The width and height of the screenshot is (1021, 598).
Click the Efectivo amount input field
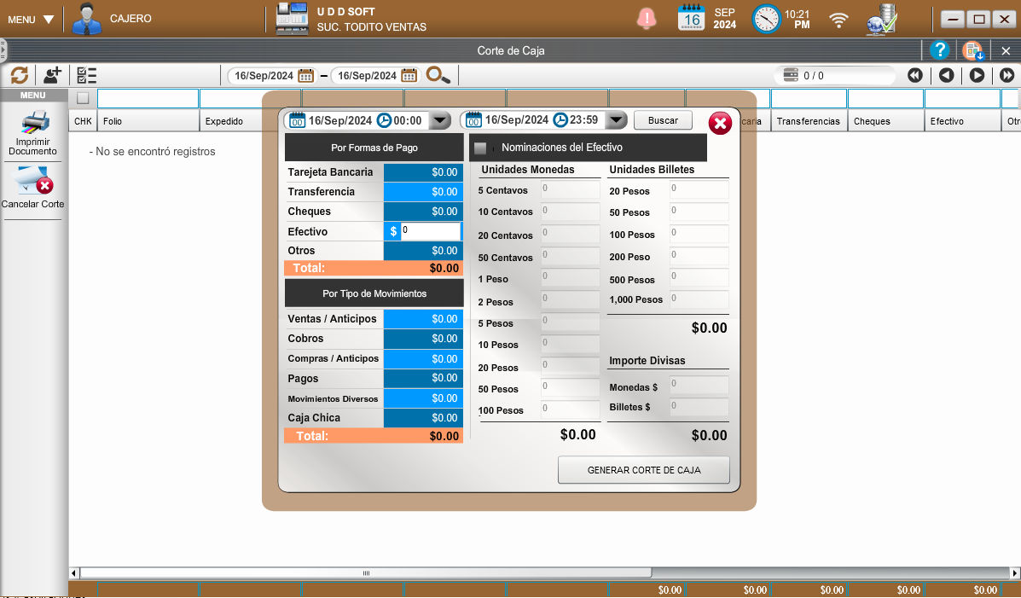pos(430,231)
